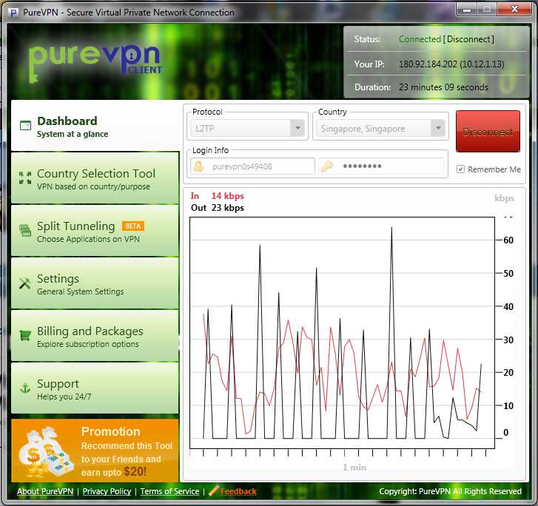Open the Privacy Policy link
The width and height of the screenshot is (538, 506).
coord(107,491)
